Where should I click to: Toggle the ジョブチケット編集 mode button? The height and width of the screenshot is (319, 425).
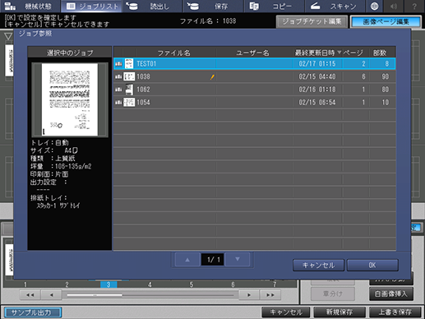pyautogui.click(x=312, y=21)
